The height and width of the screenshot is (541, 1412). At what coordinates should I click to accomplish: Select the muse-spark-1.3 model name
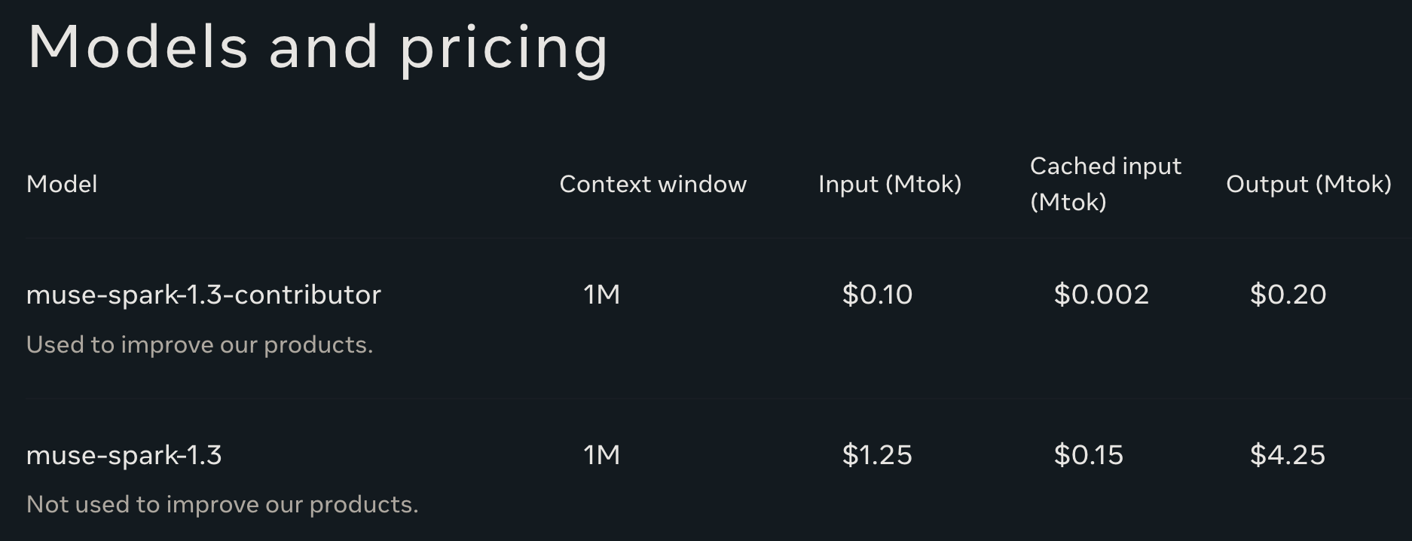(x=124, y=455)
